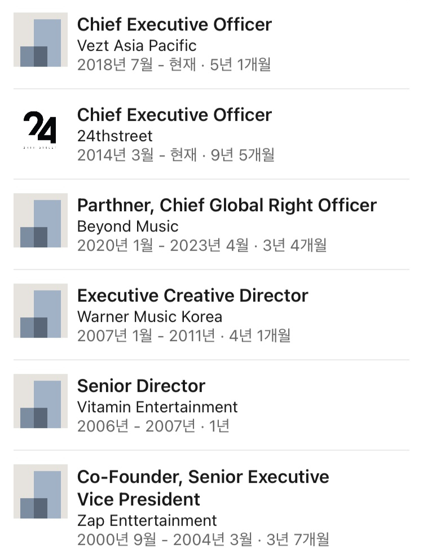
Task: Open Chief Executive Officer title at Vezt
Action: coord(174,24)
